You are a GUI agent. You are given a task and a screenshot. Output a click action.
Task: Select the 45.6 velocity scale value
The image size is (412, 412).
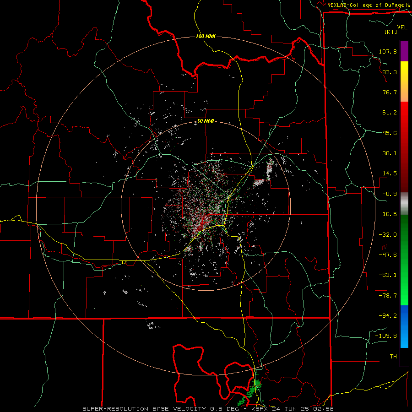coord(390,133)
